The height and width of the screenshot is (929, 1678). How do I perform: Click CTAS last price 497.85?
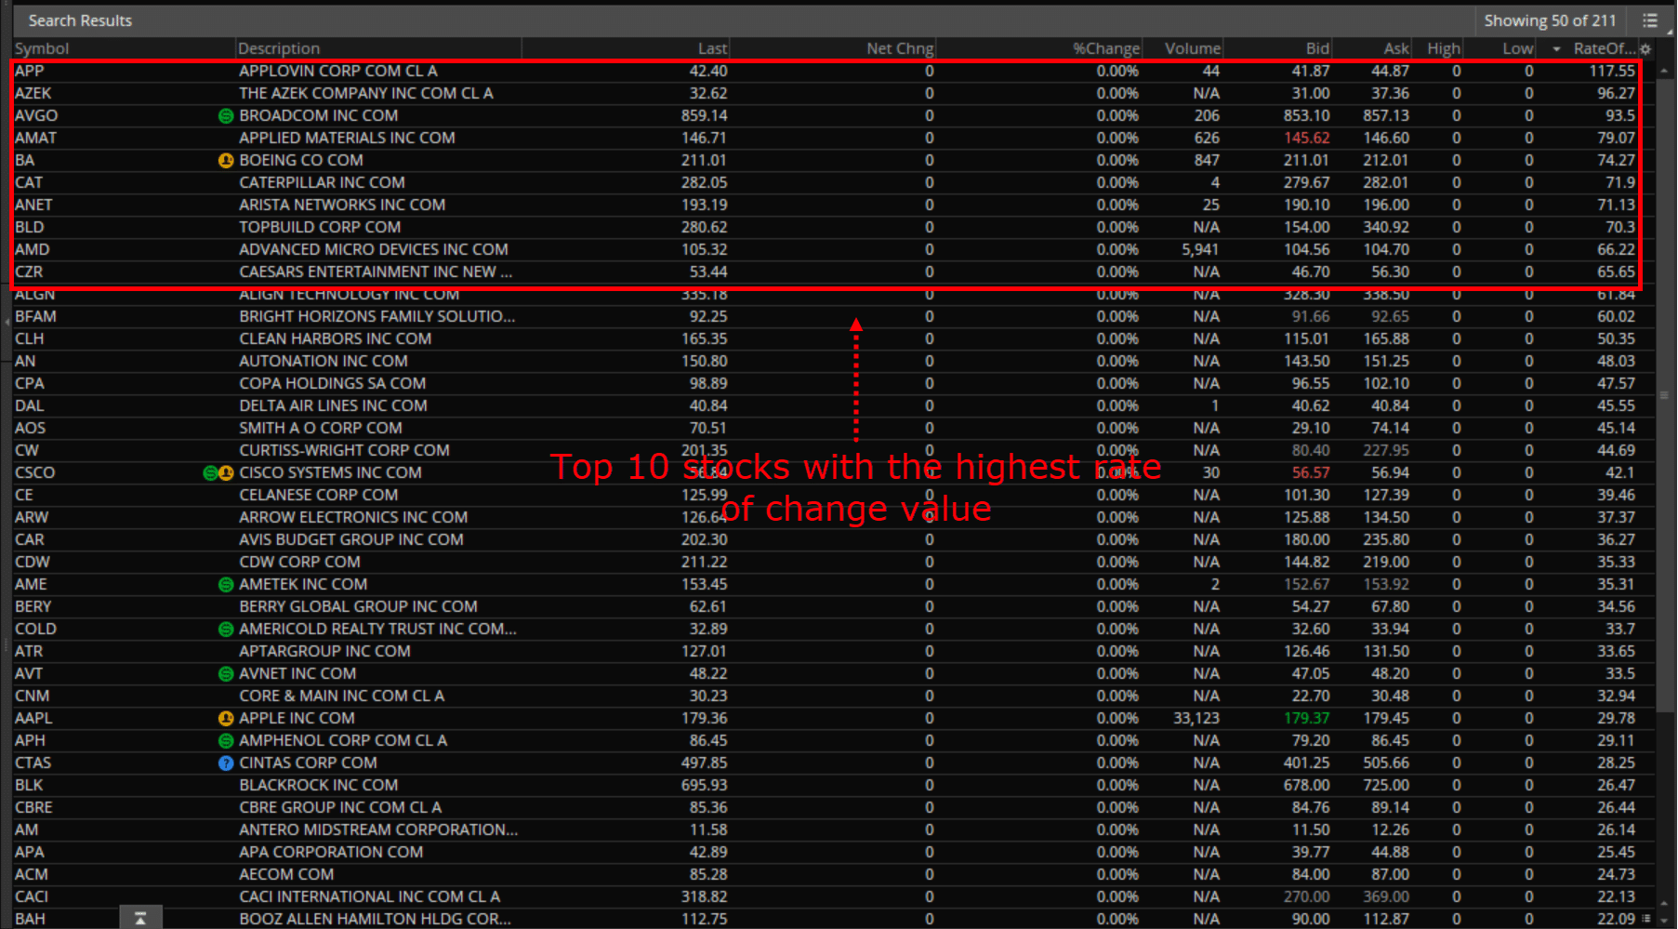click(704, 763)
